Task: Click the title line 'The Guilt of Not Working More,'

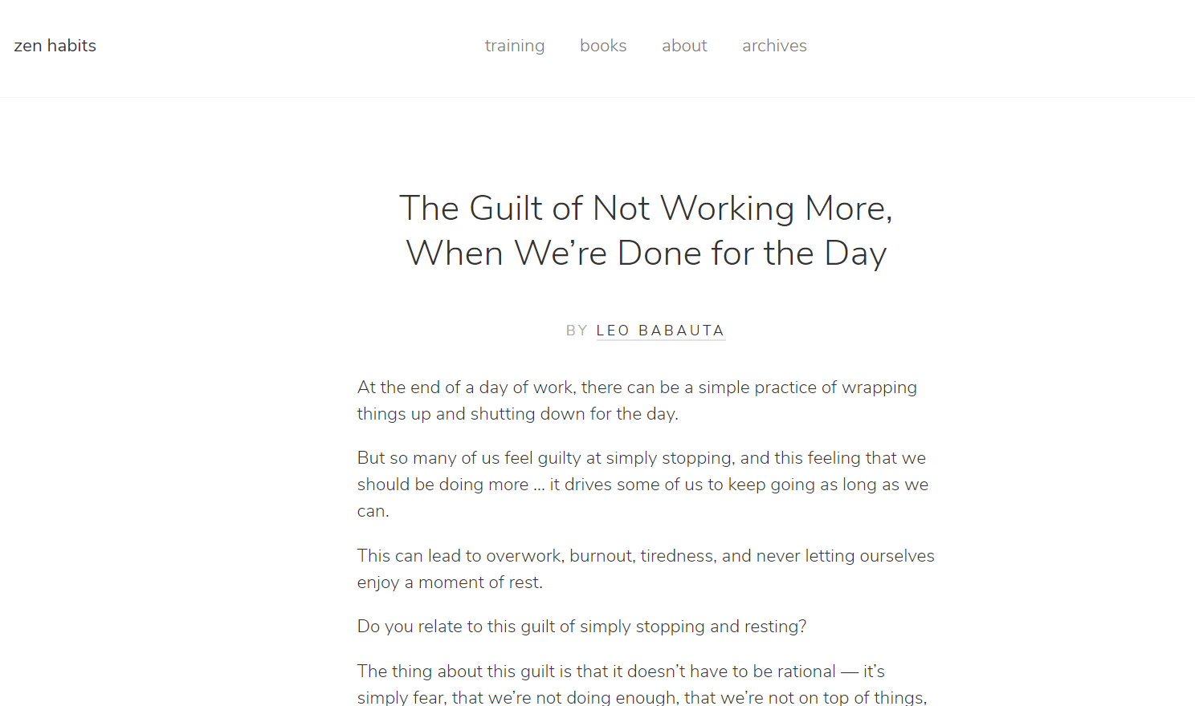Action: pos(646,209)
